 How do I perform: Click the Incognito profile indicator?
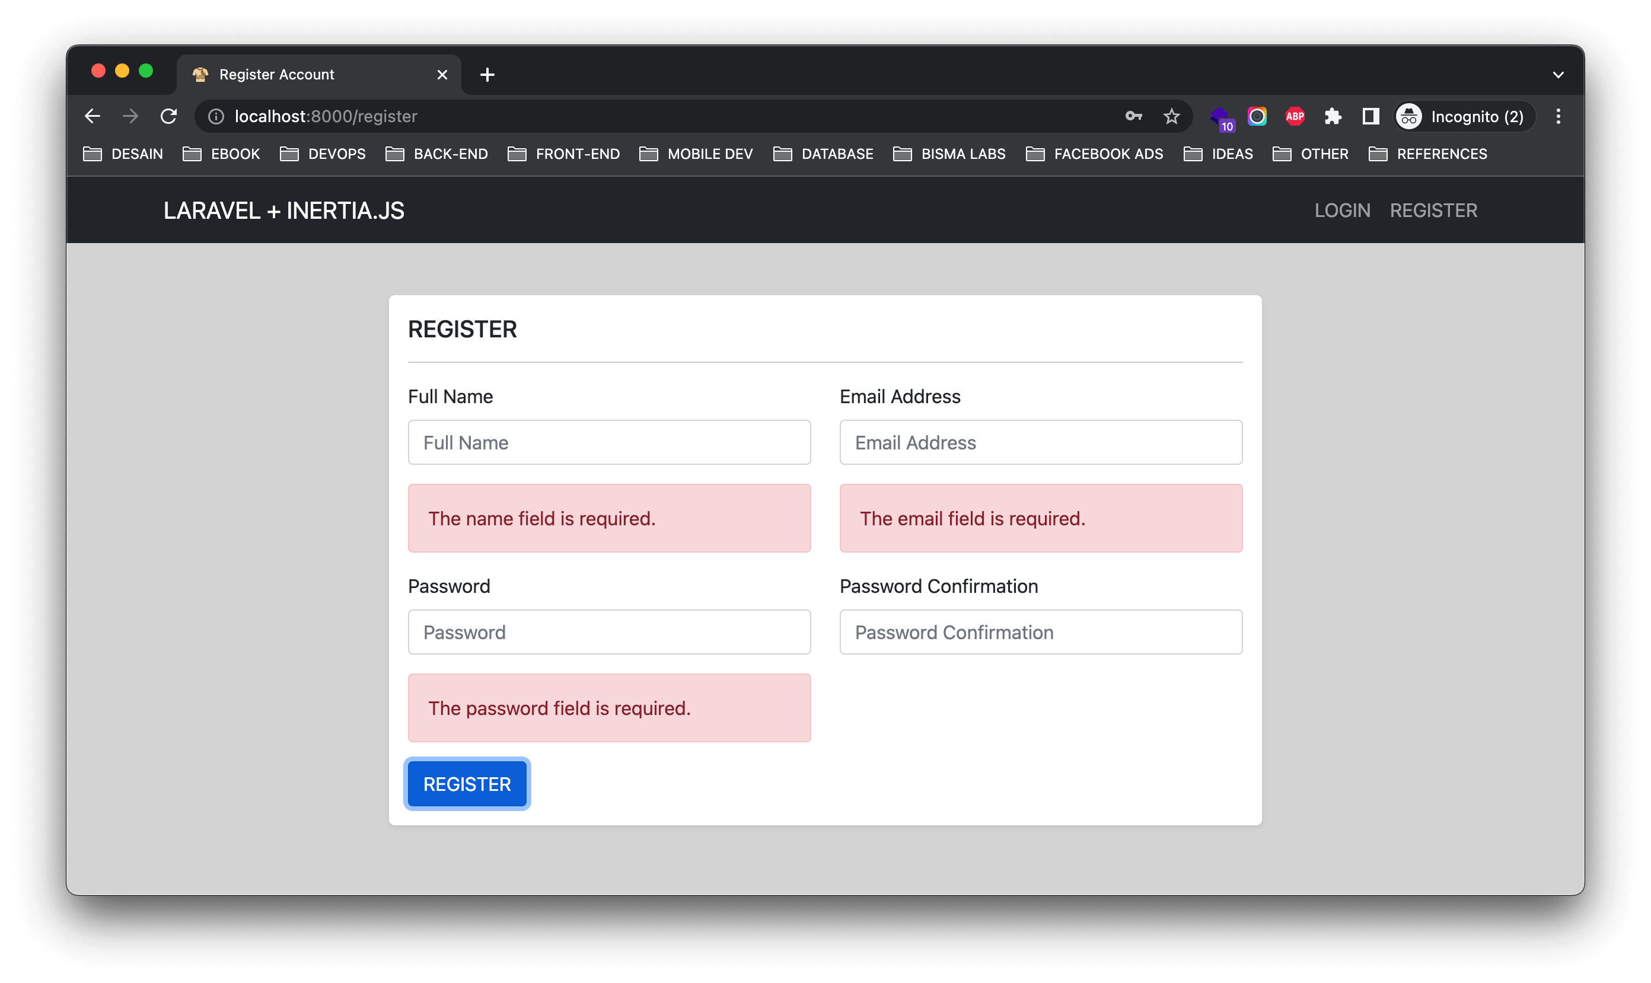pyautogui.click(x=1464, y=117)
